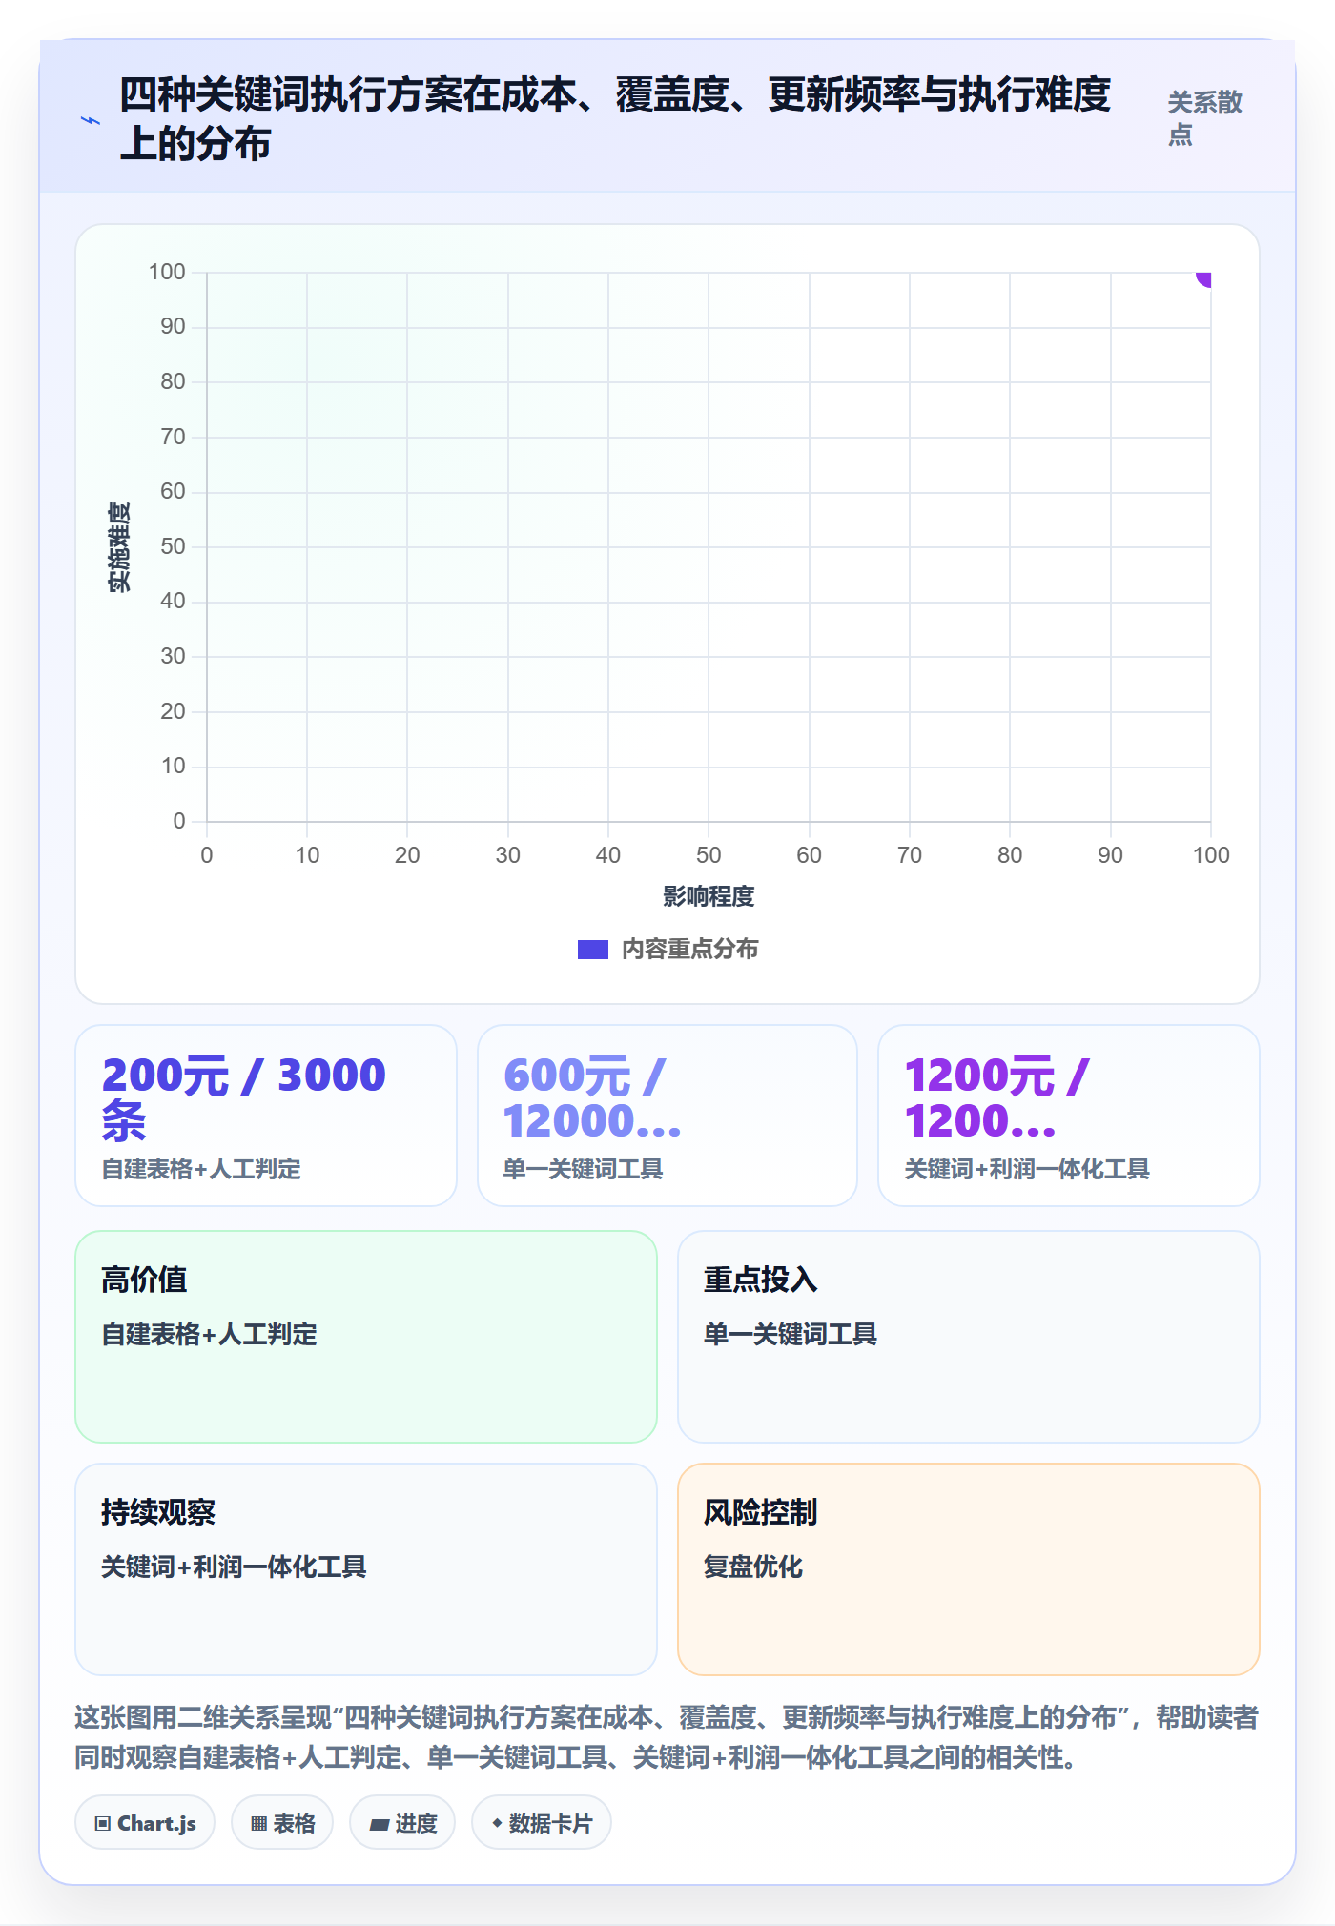Click the purple data point on the scatter chart
This screenshot has width=1335, height=1926.
coord(1205,277)
